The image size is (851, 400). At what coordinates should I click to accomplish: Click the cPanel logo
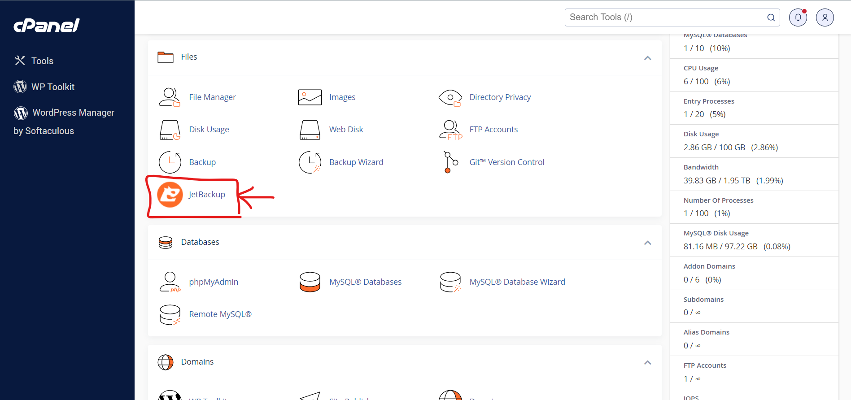pyautogui.click(x=47, y=26)
